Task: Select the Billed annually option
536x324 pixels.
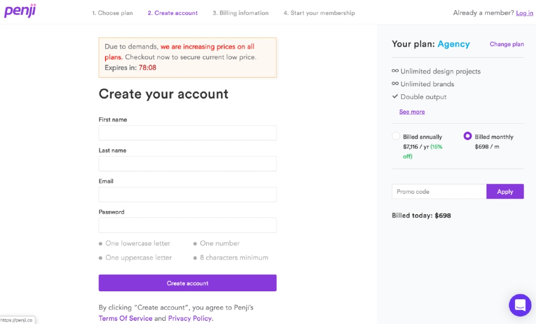Action: 396,137
